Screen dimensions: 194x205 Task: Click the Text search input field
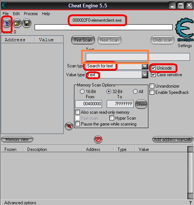pos(138,57)
